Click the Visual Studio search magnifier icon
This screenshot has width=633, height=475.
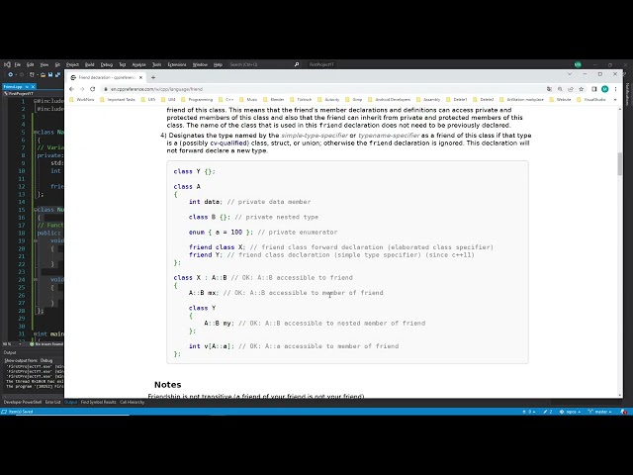(297, 64)
